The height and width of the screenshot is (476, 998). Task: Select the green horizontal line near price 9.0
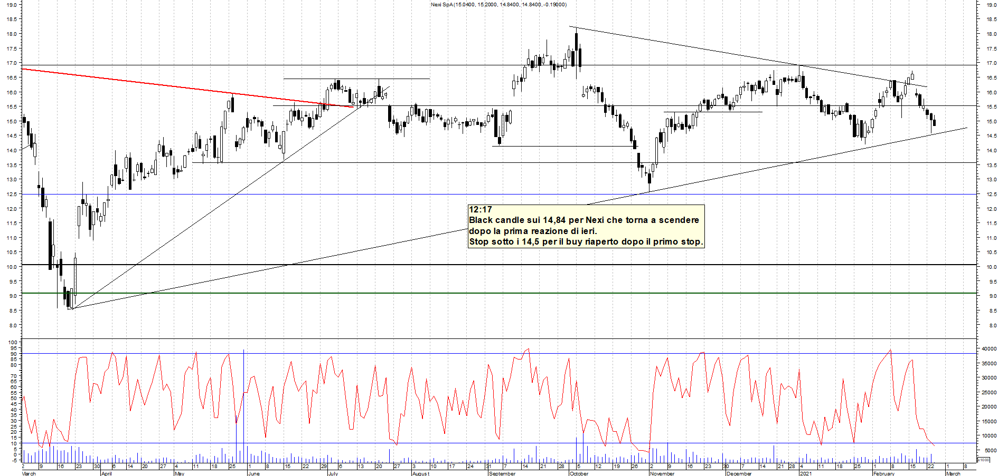(x=499, y=293)
